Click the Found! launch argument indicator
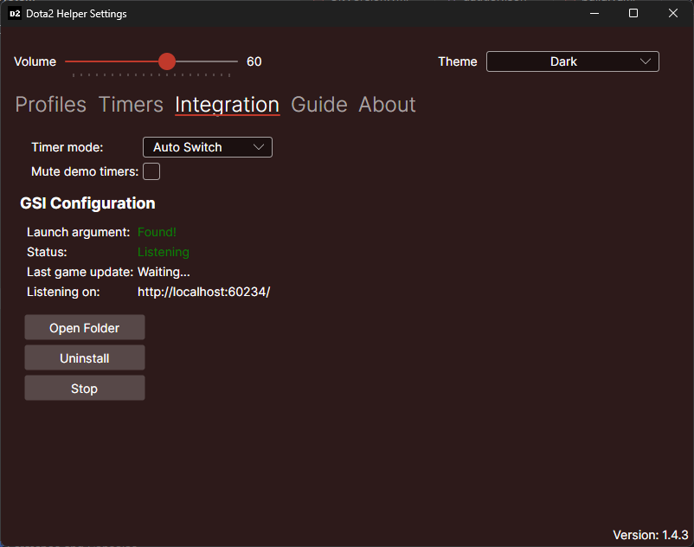The image size is (694, 547). tap(156, 232)
